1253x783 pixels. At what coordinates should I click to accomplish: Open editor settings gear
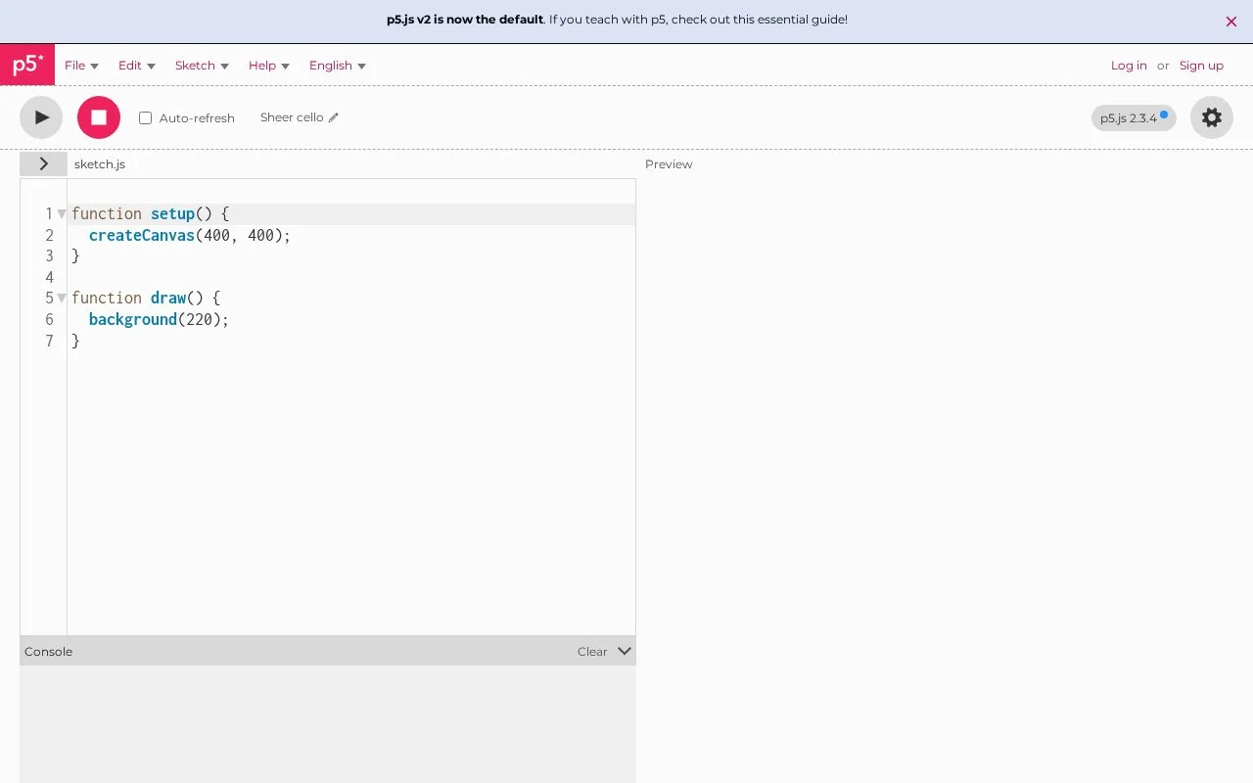tap(1212, 117)
